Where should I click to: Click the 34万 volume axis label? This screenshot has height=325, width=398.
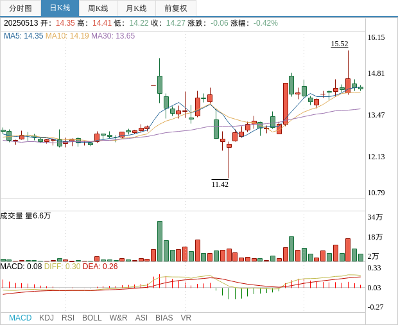coord(375,217)
